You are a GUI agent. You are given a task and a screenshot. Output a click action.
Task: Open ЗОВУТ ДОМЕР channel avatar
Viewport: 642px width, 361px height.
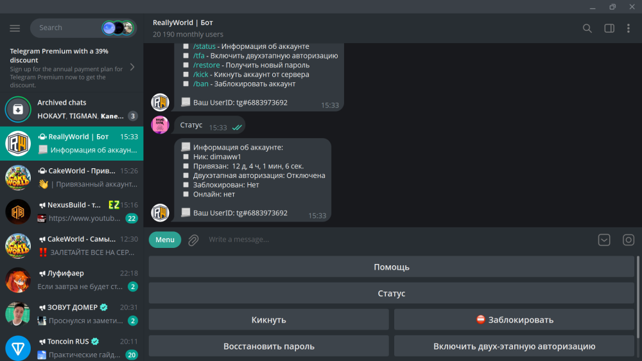click(18, 314)
